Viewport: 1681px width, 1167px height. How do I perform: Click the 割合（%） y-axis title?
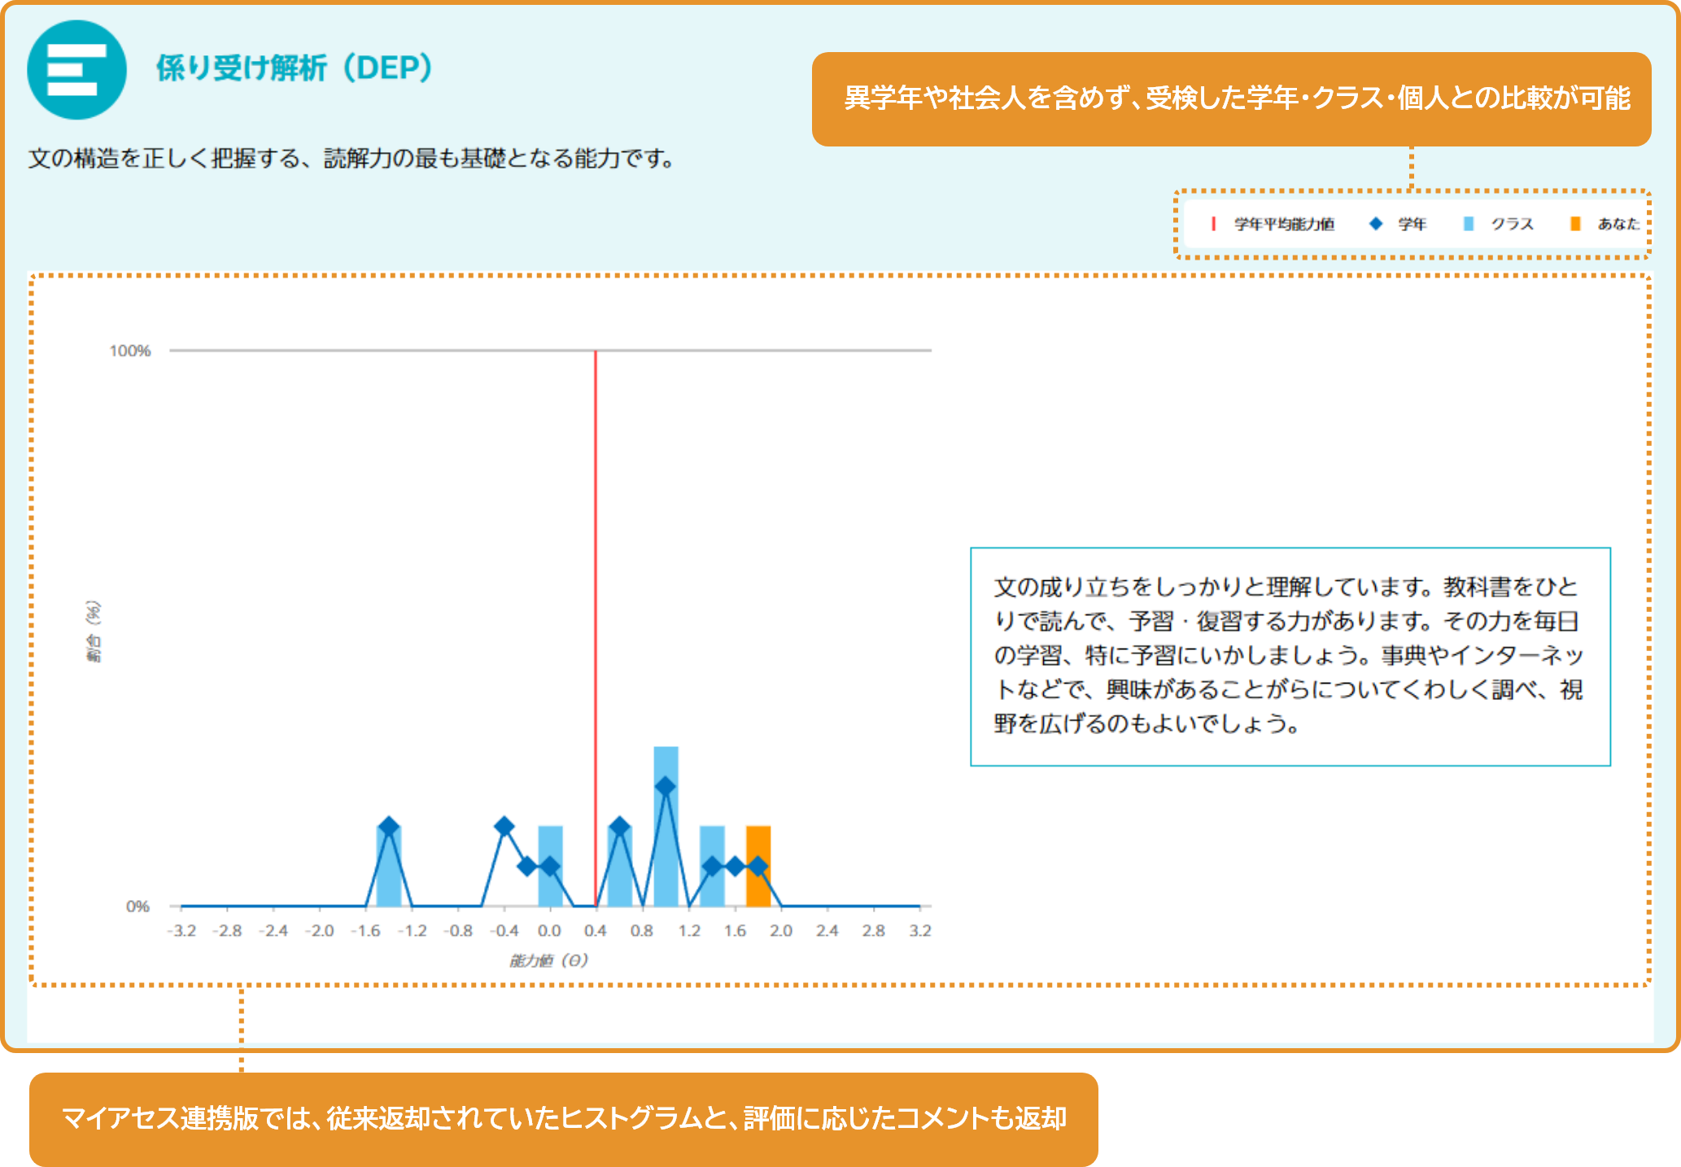point(94,631)
